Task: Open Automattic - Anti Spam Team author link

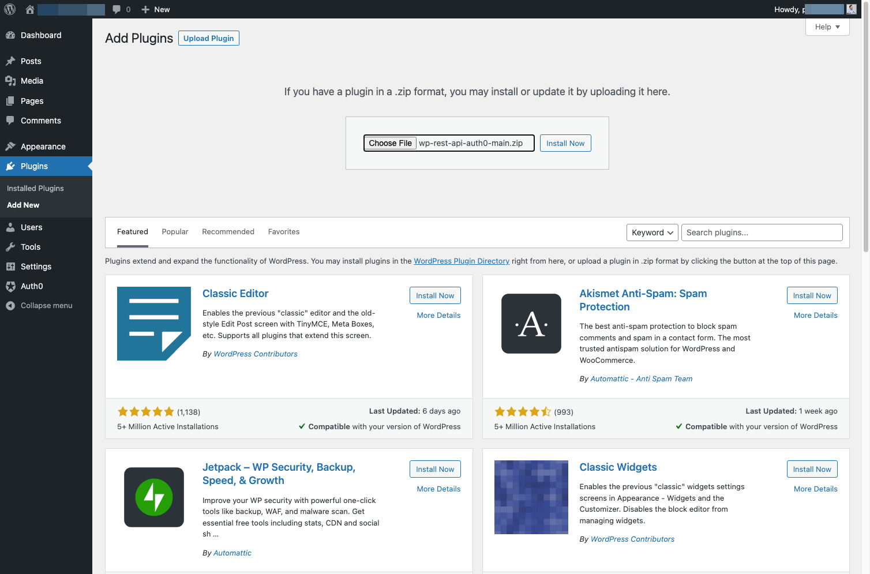Action: [642, 379]
